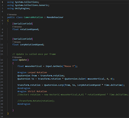
Task: Place cursor in 'using System.Collections;' on line 1
Action: pos(23,2)
